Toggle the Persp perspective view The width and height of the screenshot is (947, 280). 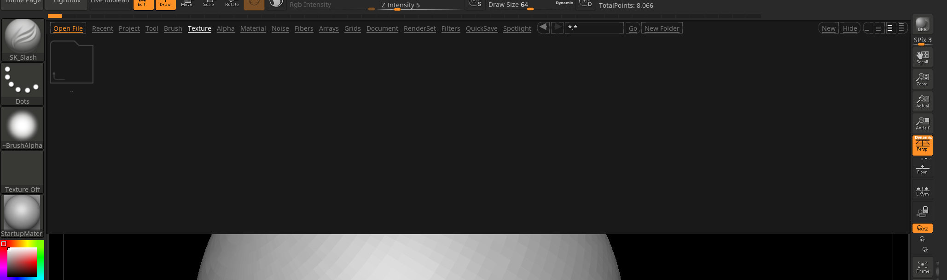coord(922,146)
